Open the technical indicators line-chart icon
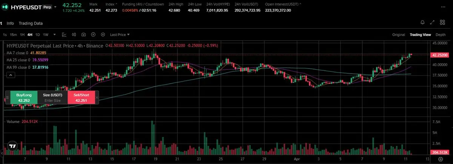The width and height of the screenshot is (453, 164). pyautogui.click(x=64, y=35)
